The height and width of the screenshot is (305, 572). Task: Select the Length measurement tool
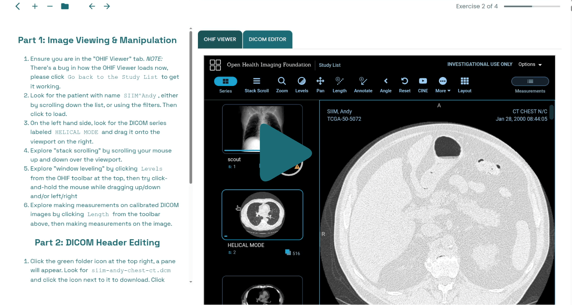[339, 85]
